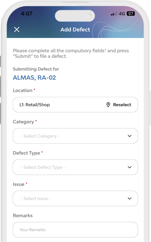Tap the Remarks field label
The height and width of the screenshot is (242, 151).
pos(23,216)
